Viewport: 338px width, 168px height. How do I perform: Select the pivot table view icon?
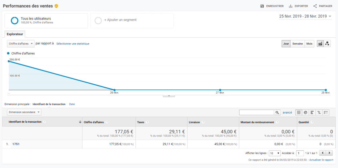point(326,112)
